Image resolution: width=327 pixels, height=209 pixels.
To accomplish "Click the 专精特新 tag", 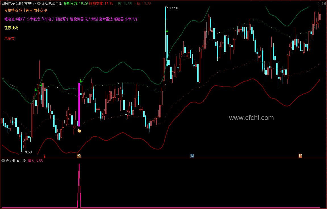I will tap(11, 10).
